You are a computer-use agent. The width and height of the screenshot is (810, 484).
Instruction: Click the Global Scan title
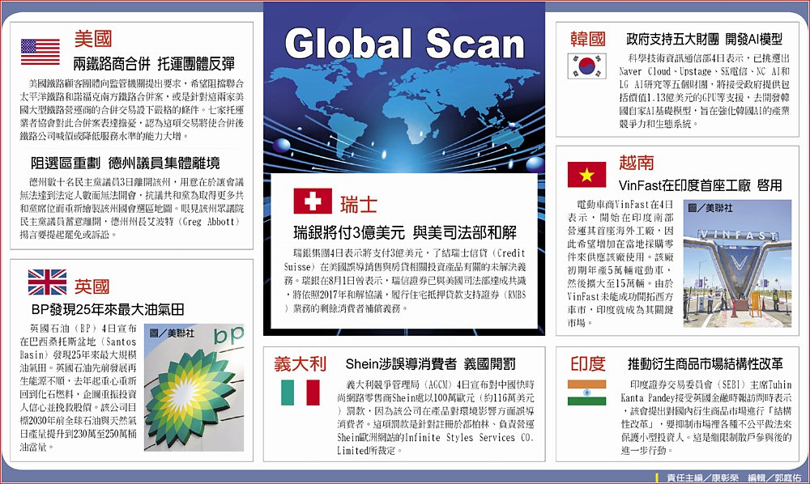click(404, 44)
